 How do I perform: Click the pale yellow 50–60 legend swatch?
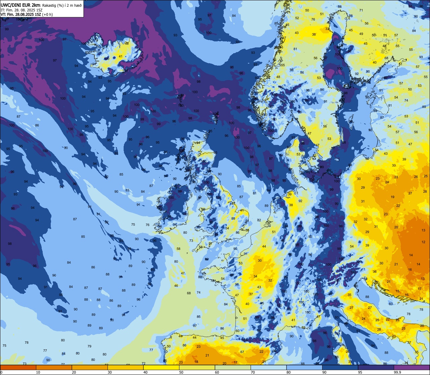coord(197,367)
